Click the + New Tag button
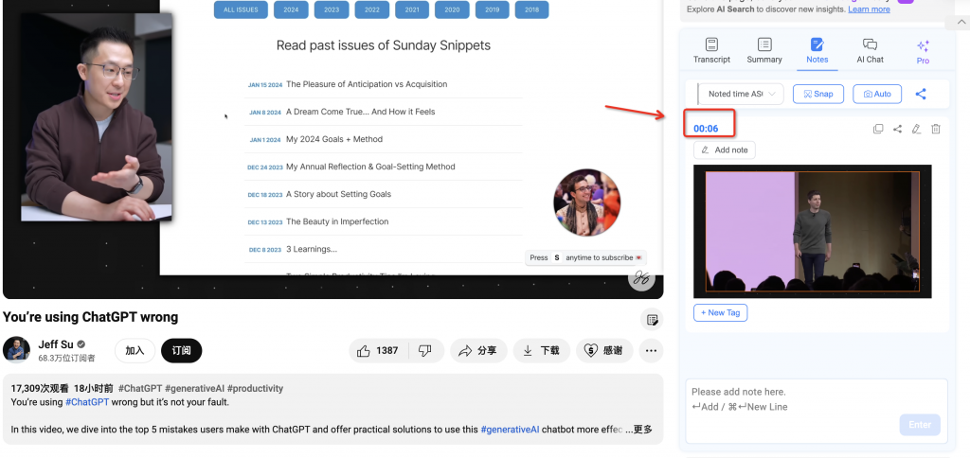Image resolution: width=970 pixels, height=458 pixels. coord(720,313)
